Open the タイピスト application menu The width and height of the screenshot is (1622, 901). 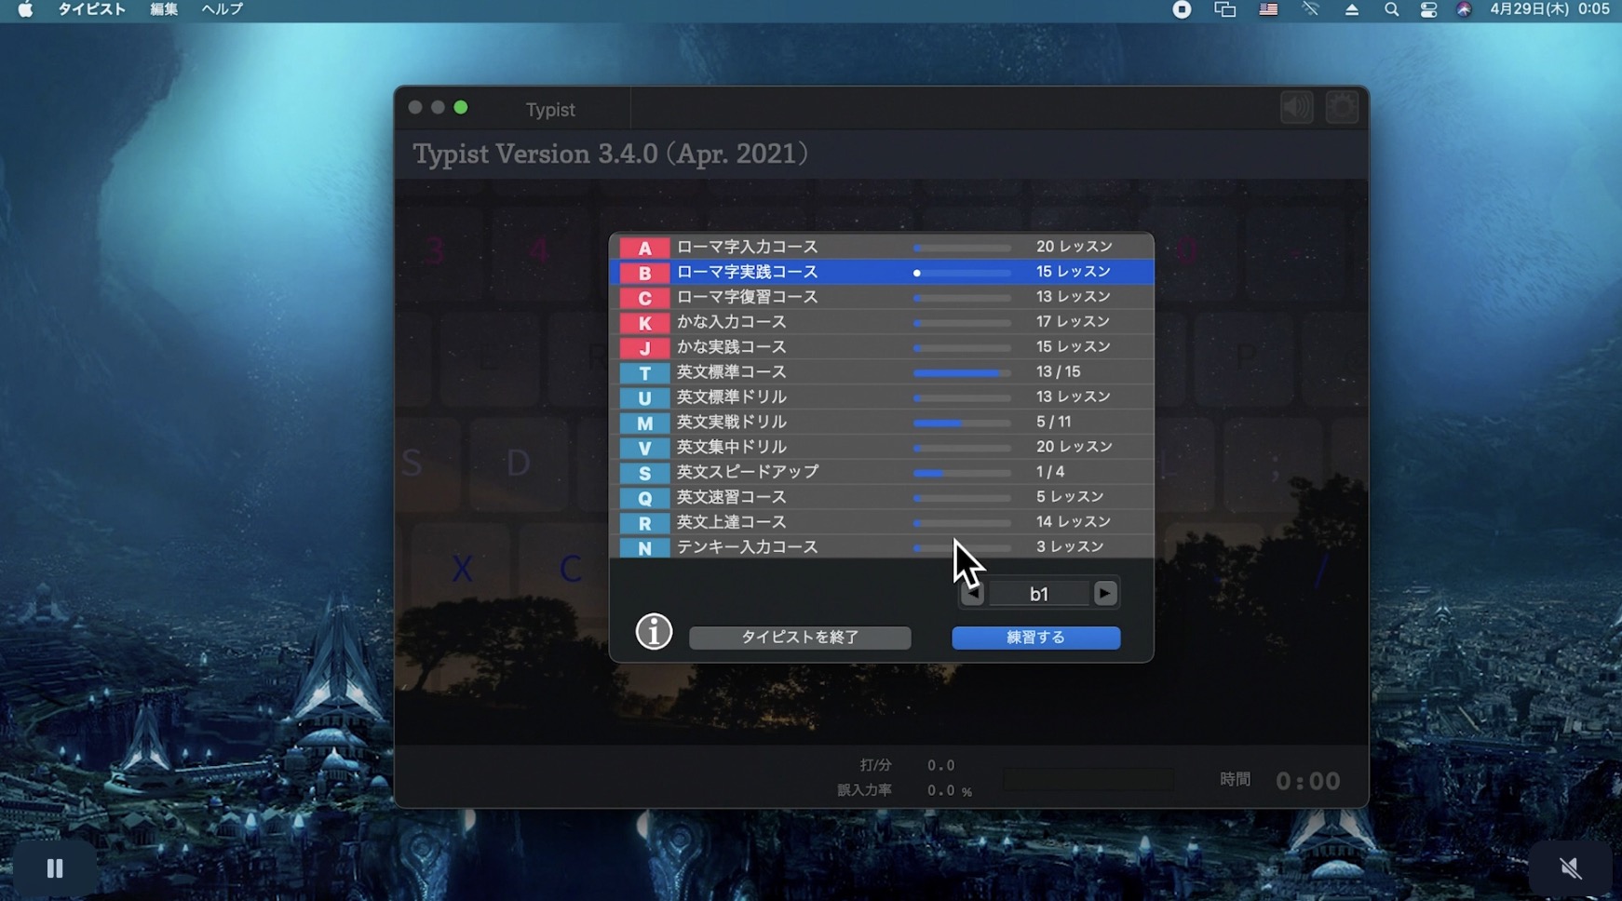[x=91, y=9]
